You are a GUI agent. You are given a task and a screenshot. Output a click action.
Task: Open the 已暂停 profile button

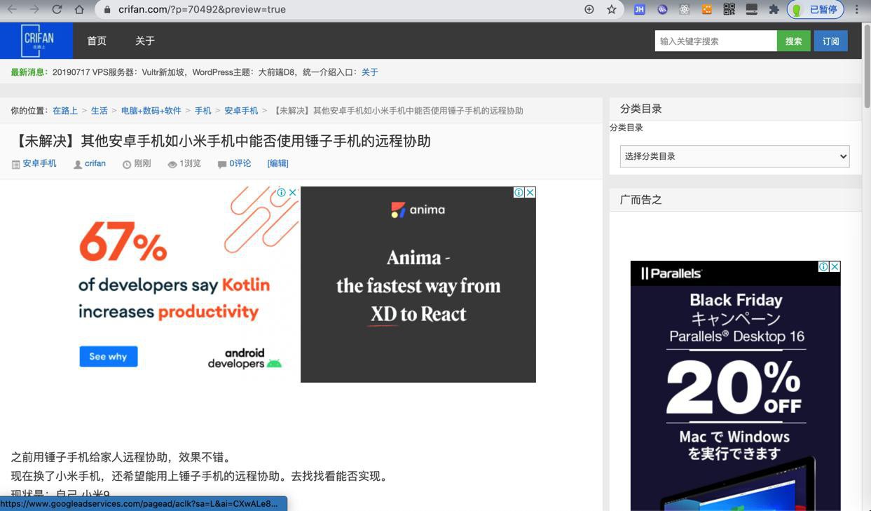[816, 9]
